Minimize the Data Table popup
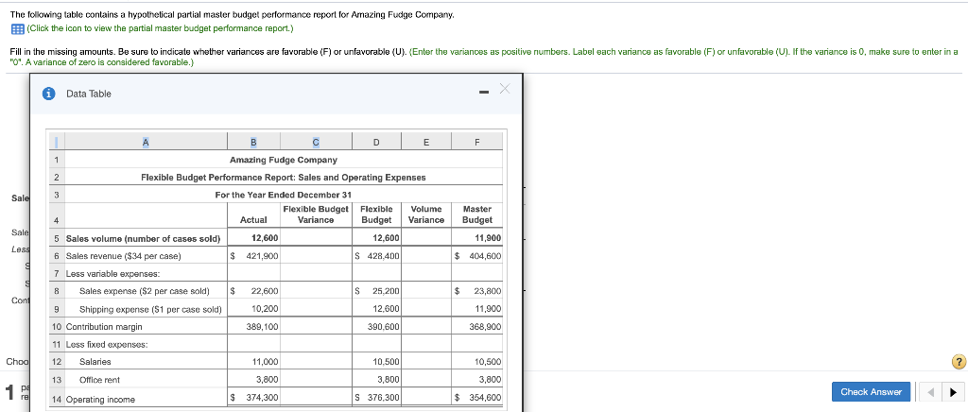The width and height of the screenshot is (968, 412). tap(484, 94)
